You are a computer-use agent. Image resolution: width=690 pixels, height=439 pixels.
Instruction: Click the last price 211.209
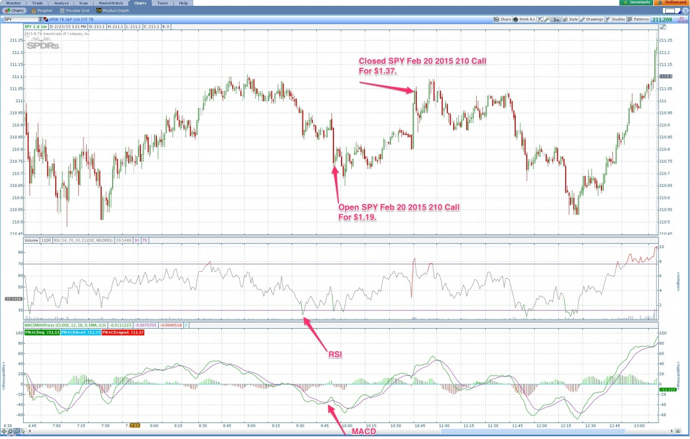(x=662, y=20)
